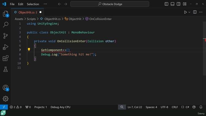
Task: Go forward with the right arrow
Action: [x=66, y=4]
